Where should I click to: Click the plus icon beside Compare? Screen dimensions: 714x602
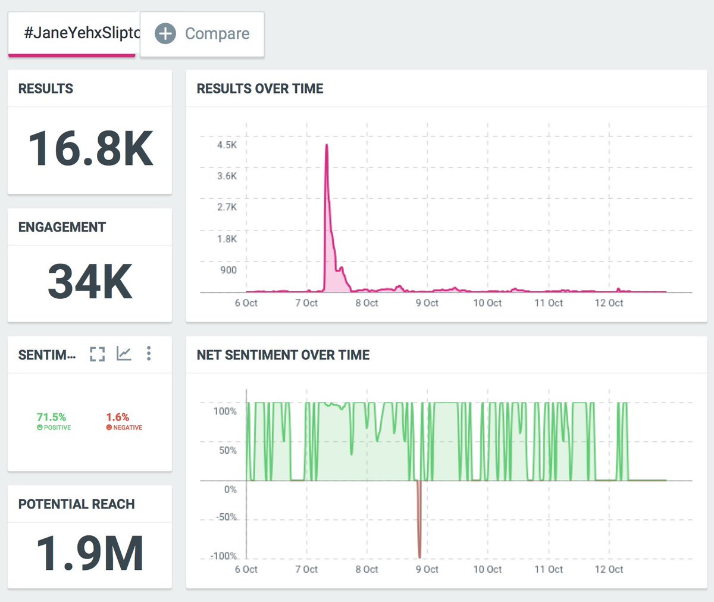[x=165, y=33]
